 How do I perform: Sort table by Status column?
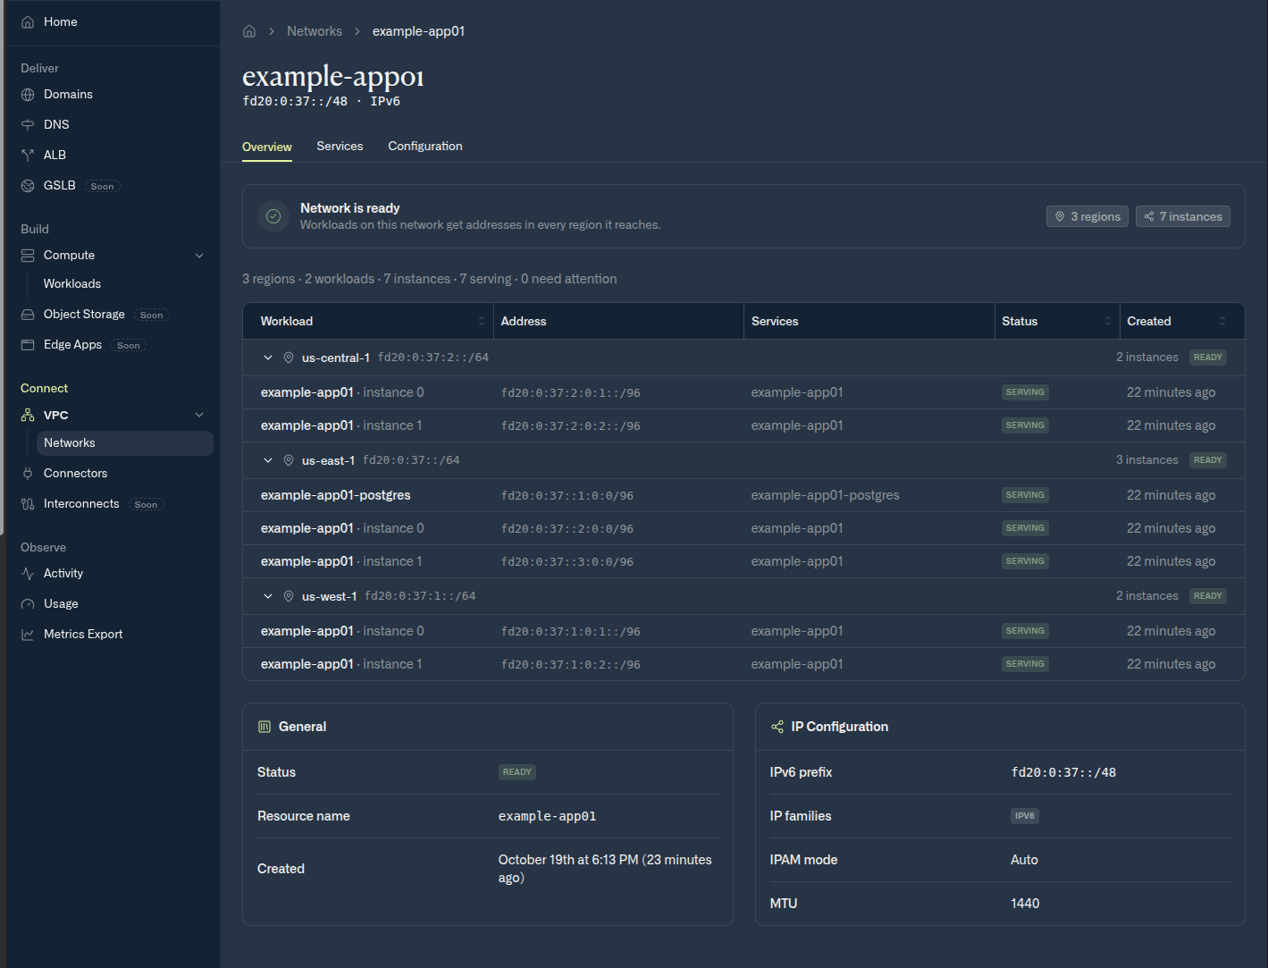coord(1108,321)
